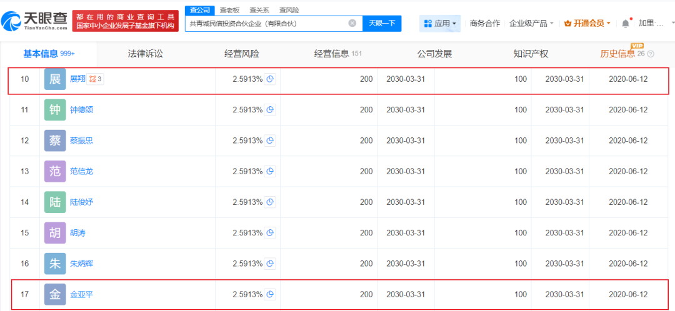Switch to 查老板 search tab
Viewport: 675px width, 311px height.
[229, 9]
